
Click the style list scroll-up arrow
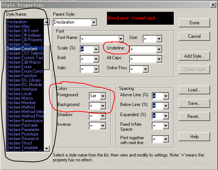point(47,22)
